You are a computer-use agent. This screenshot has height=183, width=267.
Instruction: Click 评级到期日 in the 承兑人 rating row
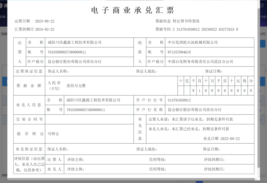(x=215, y=169)
